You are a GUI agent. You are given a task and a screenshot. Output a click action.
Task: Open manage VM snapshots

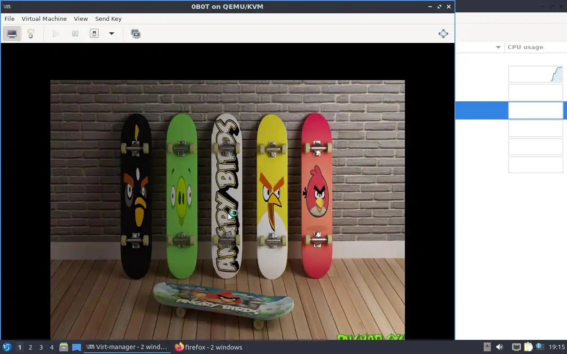click(136, 34)
